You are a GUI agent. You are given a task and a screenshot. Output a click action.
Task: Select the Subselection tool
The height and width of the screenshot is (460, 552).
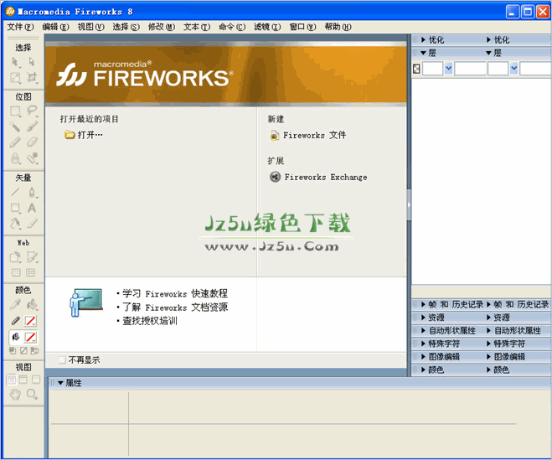(32, 62)
